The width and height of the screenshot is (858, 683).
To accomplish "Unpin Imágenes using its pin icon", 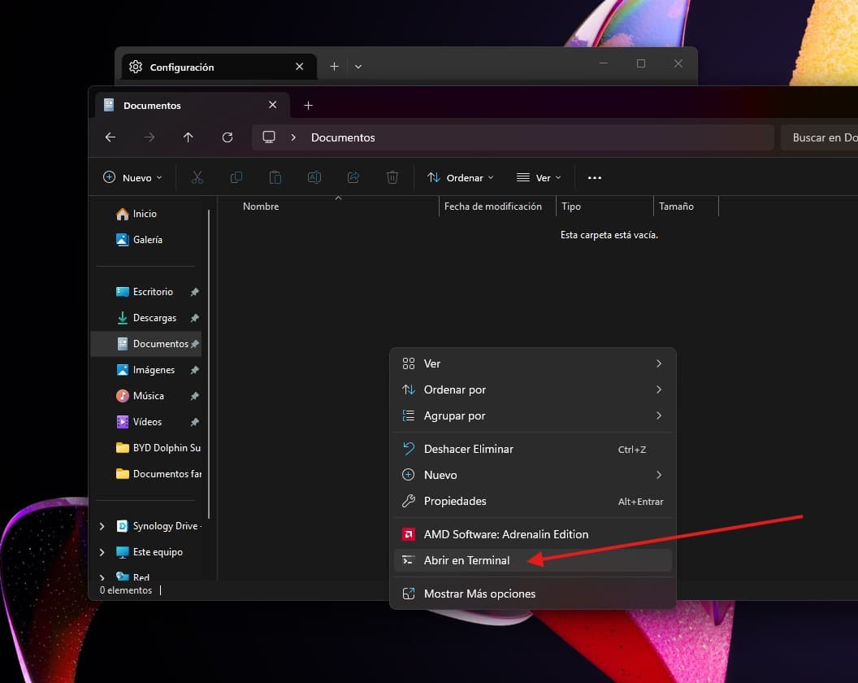I will click(x=194, y=370).
